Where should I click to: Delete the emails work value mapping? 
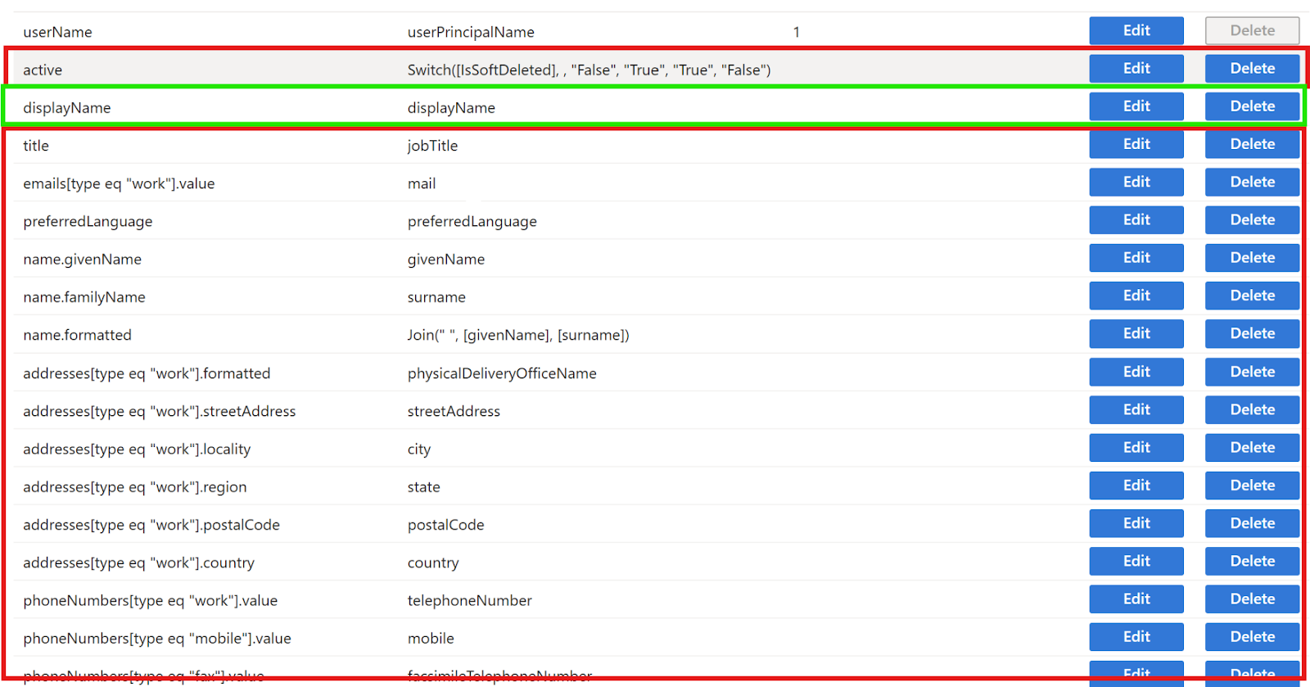pos(1252,182)
